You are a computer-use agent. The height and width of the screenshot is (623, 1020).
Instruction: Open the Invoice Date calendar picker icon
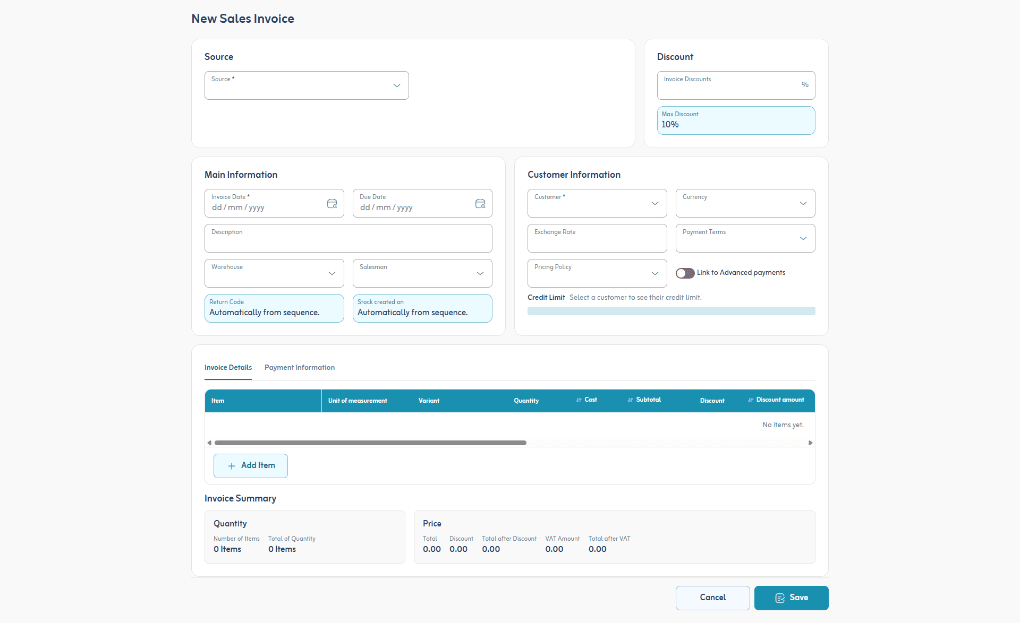(x=332, y=204)
